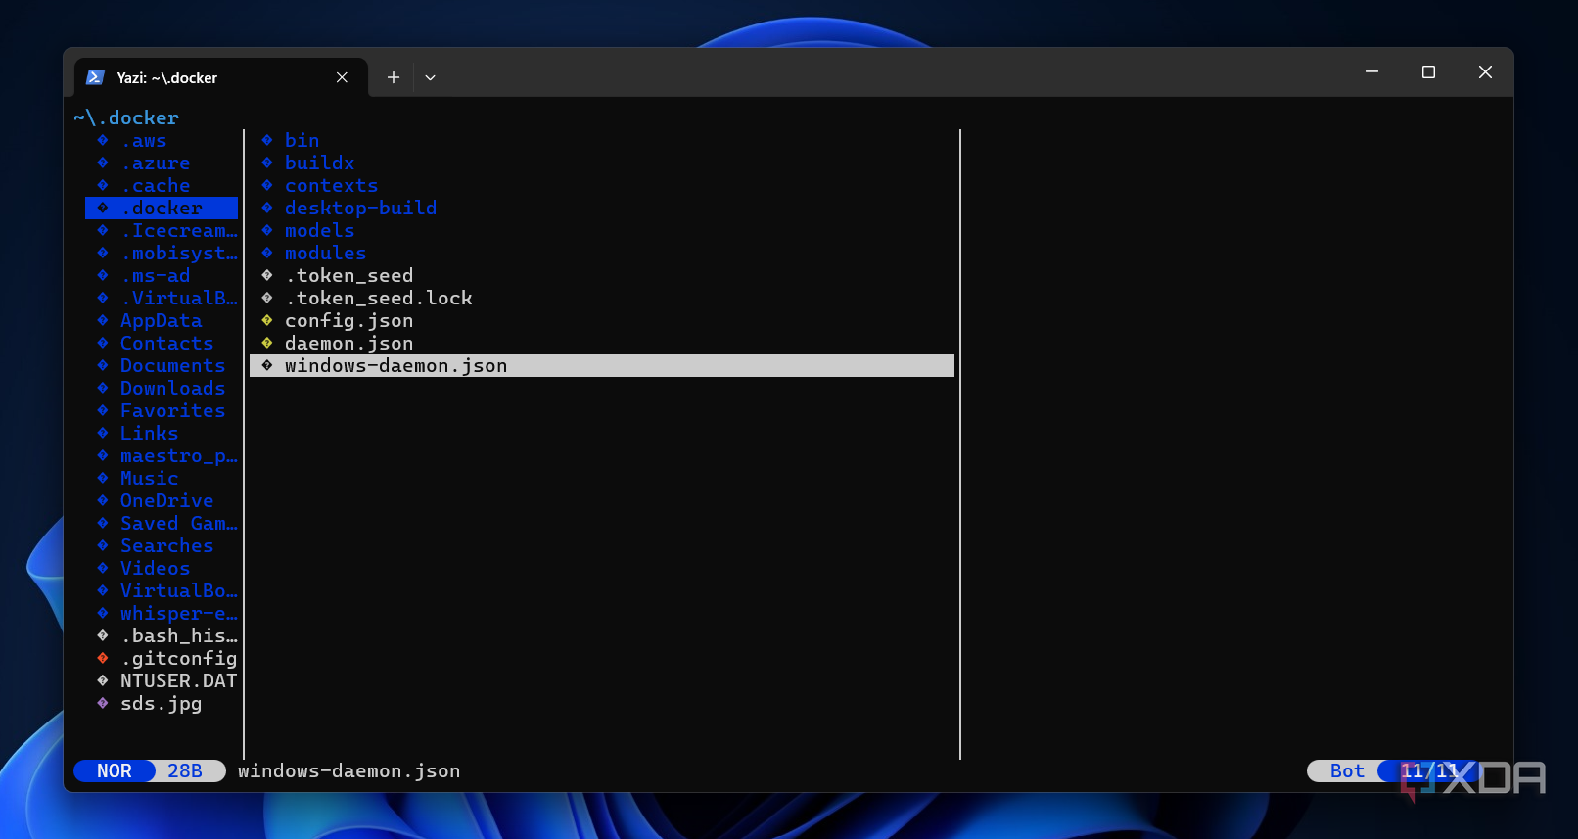The height and width of the screenshot is (839, 1578).
Task: Click the folder icon beside Downloads
Action: (x=103, y=388)
